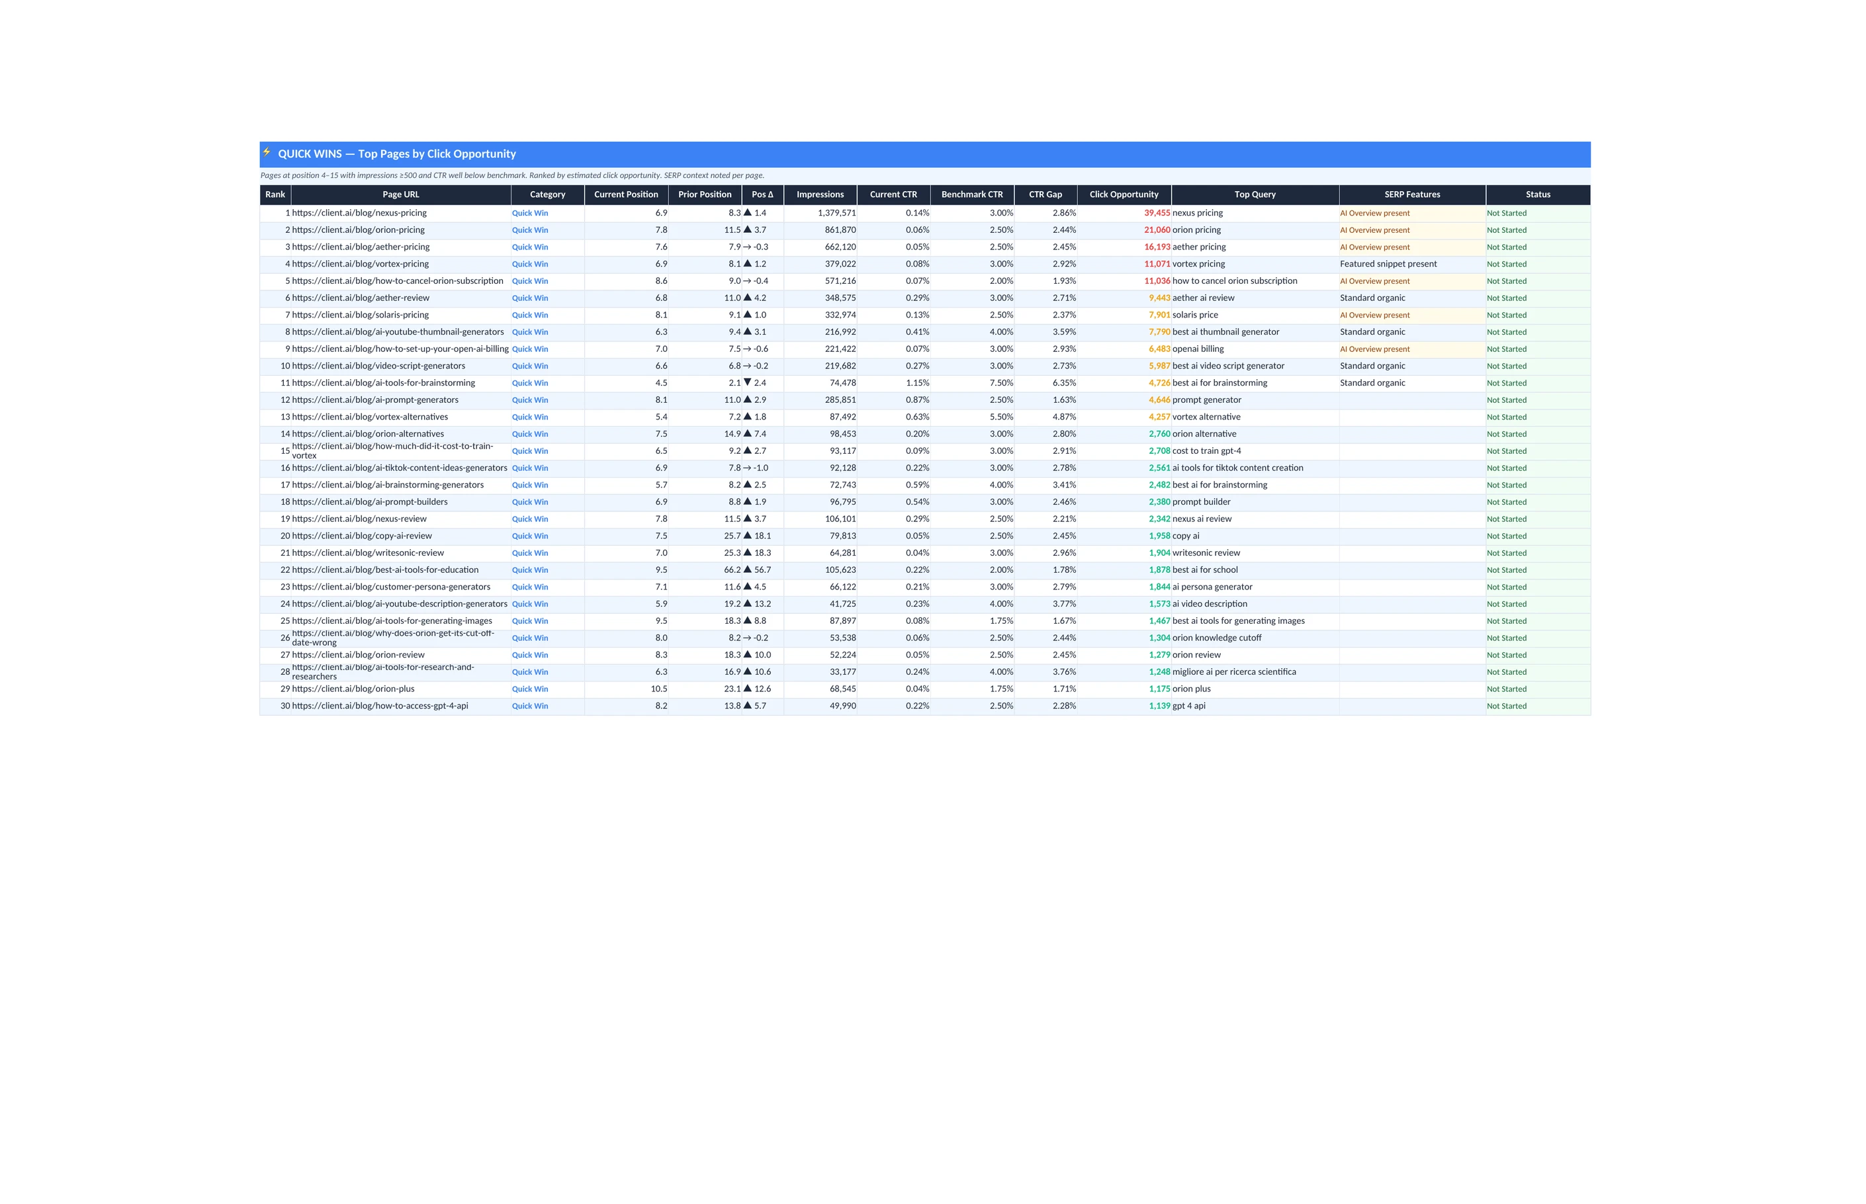This screenshot has width=1866, height=1204.
Task: Click right-arrow icon in video-script-generators row
Action: pyautogui.click(x=747, y=366)
